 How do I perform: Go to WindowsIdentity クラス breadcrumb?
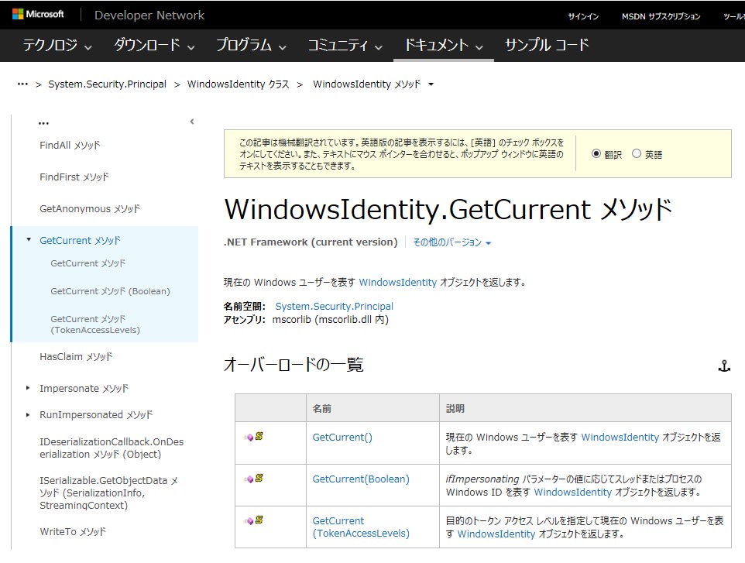coord(238,84)
